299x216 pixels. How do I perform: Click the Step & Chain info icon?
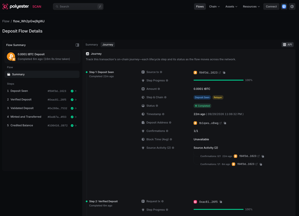[x=165, y=97]
